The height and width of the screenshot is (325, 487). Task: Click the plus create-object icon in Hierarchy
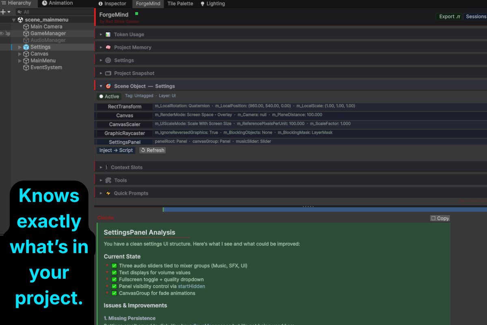pos(3,12)
